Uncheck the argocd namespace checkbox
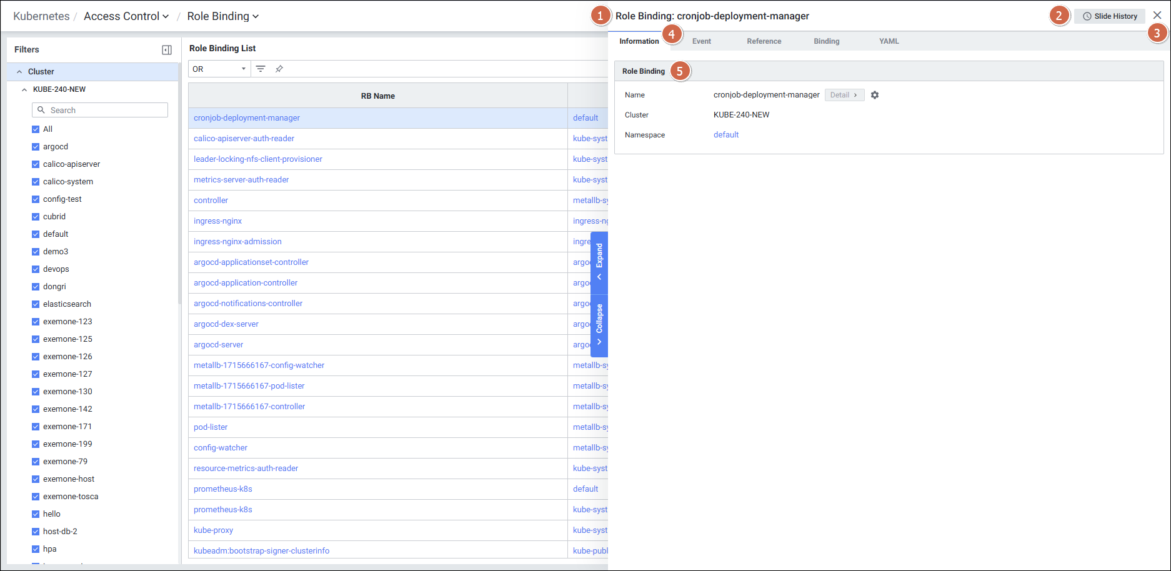The width and height of the screenshot is (1171, 571). 36,147
